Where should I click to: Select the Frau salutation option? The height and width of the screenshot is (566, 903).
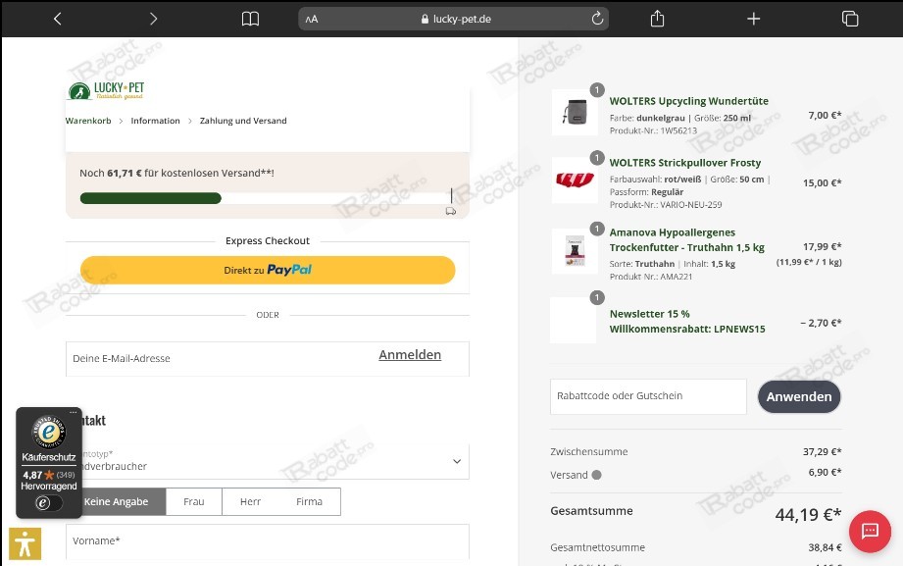194,501
